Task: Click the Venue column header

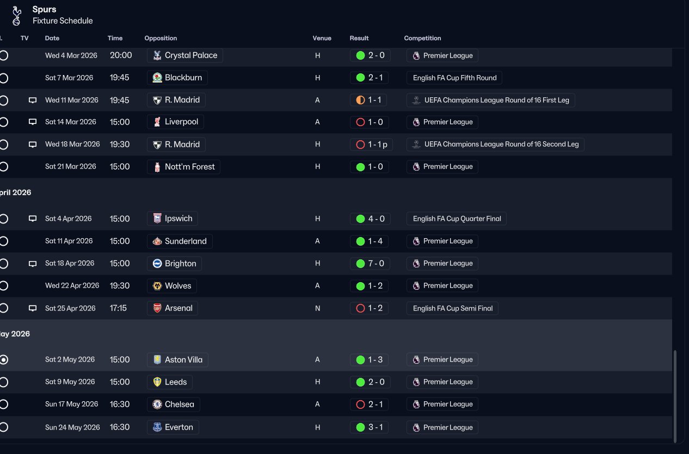Action: click(322, 38)
